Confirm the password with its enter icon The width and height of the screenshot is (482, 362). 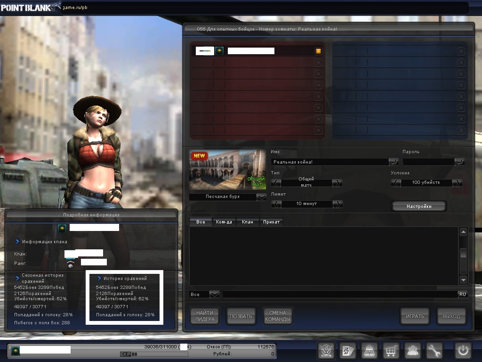[459, 162]
